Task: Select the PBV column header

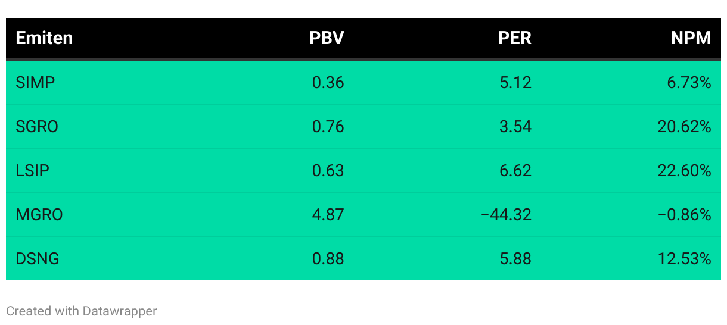Action: (327, 38)
